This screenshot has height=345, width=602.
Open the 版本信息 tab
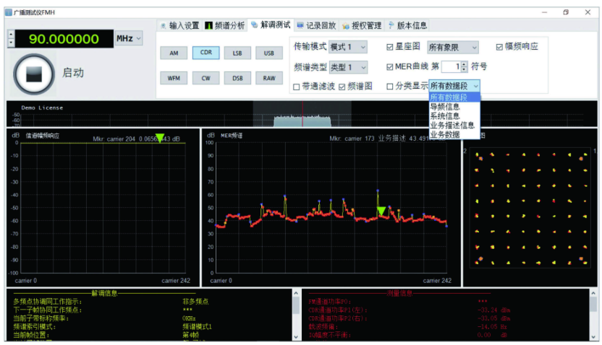(x=408, y=25)
